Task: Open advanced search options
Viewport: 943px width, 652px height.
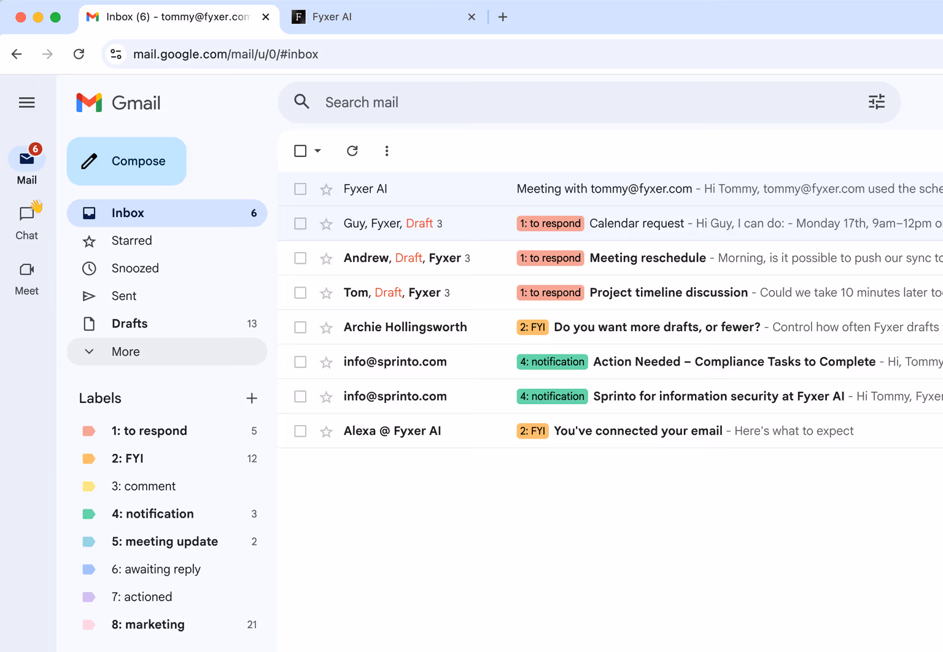Action: pos(876,102)
